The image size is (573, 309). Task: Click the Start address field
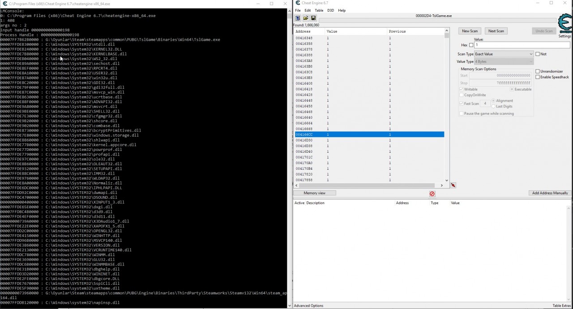[x=500, y=76]
